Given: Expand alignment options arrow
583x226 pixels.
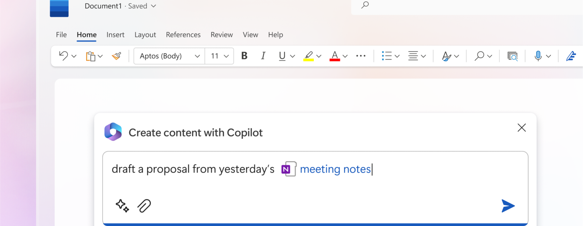Looking at the screenshot, I should tap(423, 56).
